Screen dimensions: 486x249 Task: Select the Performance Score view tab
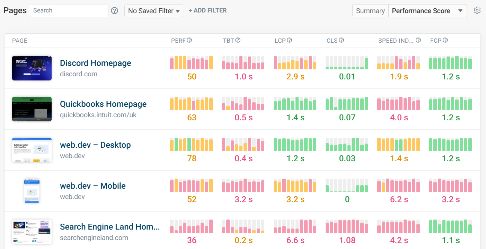tap(421, 11)
